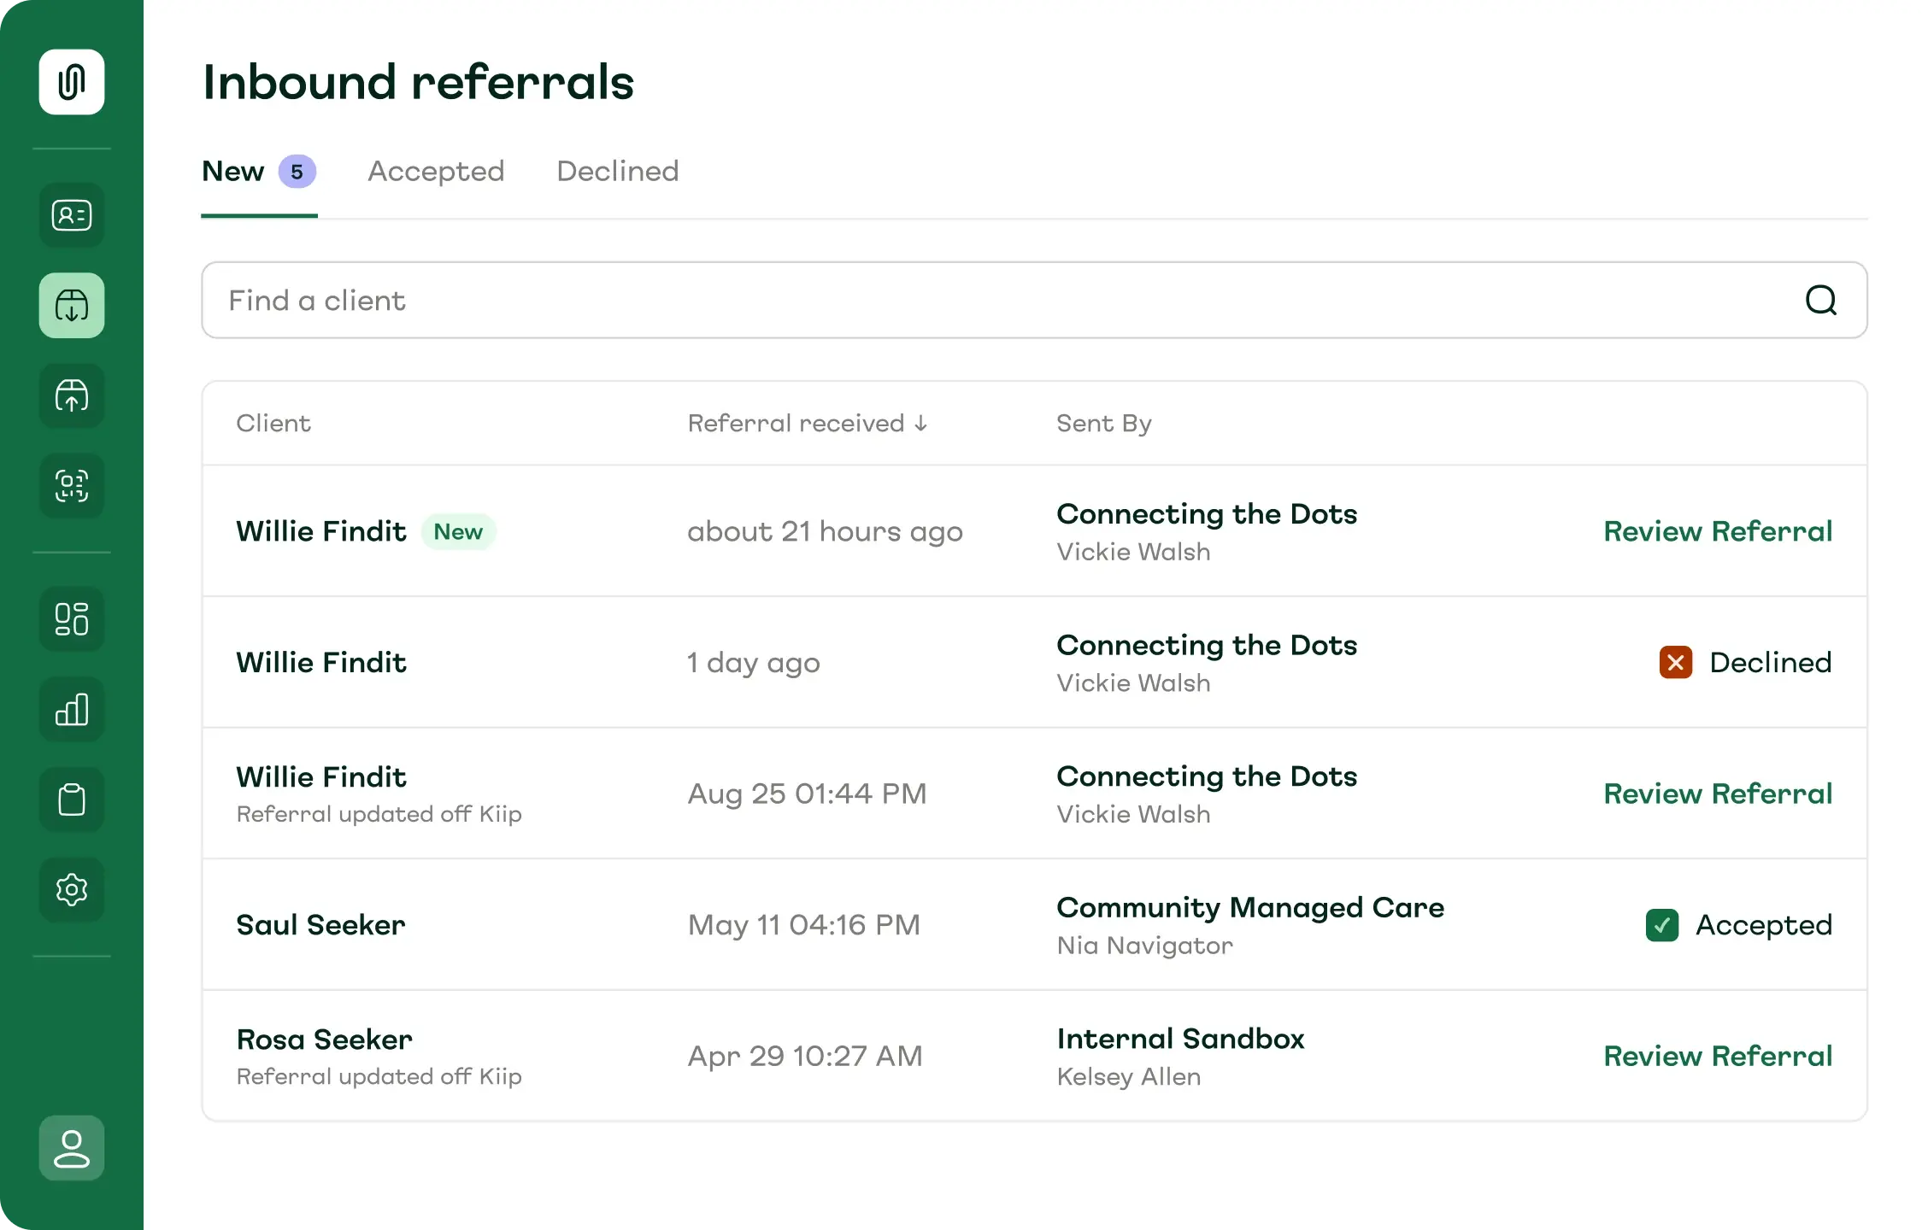Open the user account profile icon

[72, 1148]
